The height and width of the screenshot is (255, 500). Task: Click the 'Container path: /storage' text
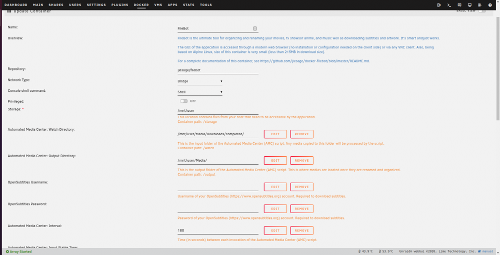tap(197, 122)
